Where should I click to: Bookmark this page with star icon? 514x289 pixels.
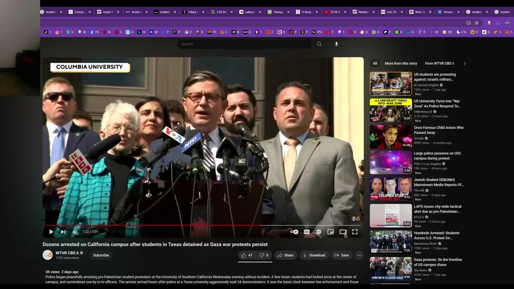477,23
